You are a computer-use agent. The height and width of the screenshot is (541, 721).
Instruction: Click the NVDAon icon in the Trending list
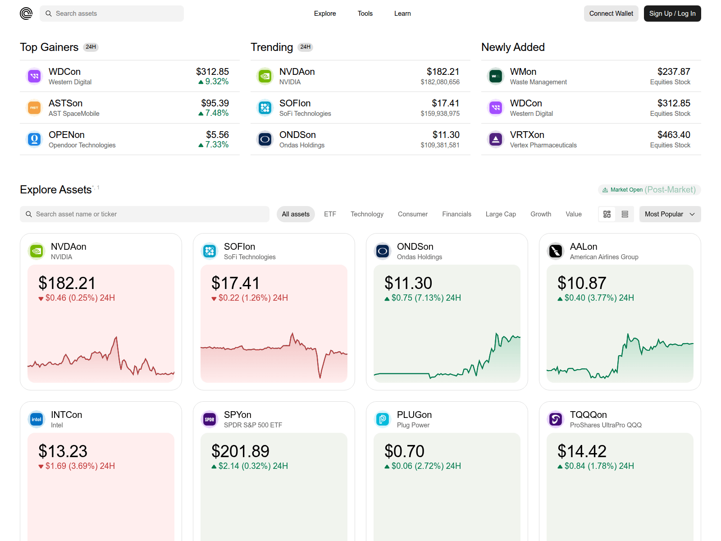[x=265, y=76]
